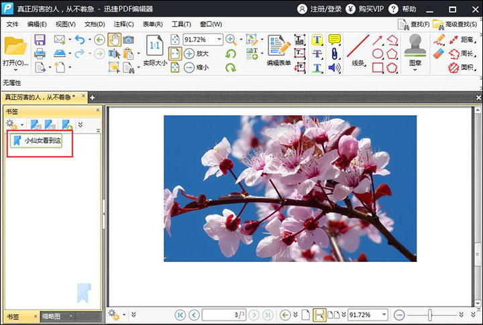Click the Print icon

40,54
